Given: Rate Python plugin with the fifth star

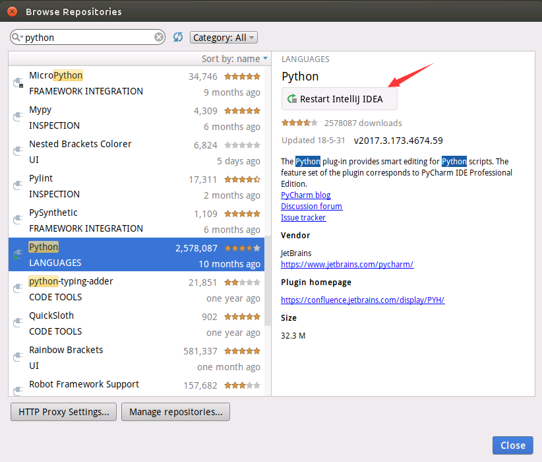Looking at the screenshot, I should 313,122.
